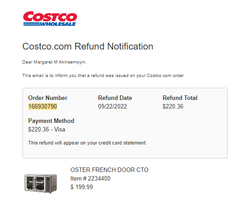Click the Dear Margaret M Akinsemoyin greeting
Image resolution: width=238 pixels, height=208 pixels.
54,62
